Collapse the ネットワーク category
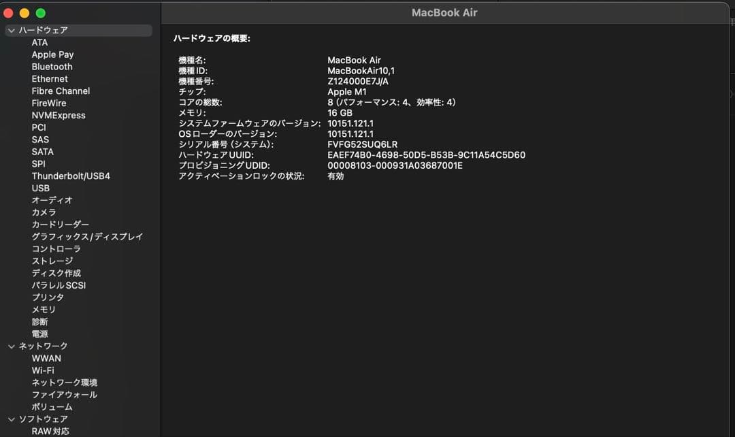 point(11,346)
